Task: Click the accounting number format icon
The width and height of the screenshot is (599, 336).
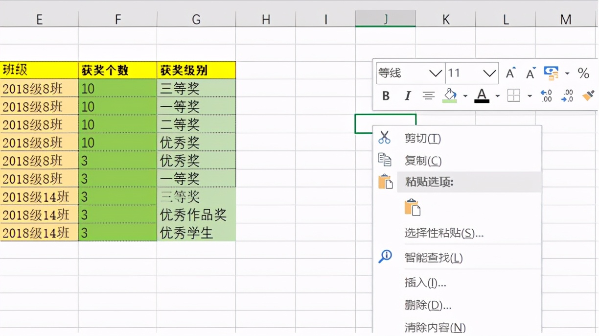Action: pos(552,73)
